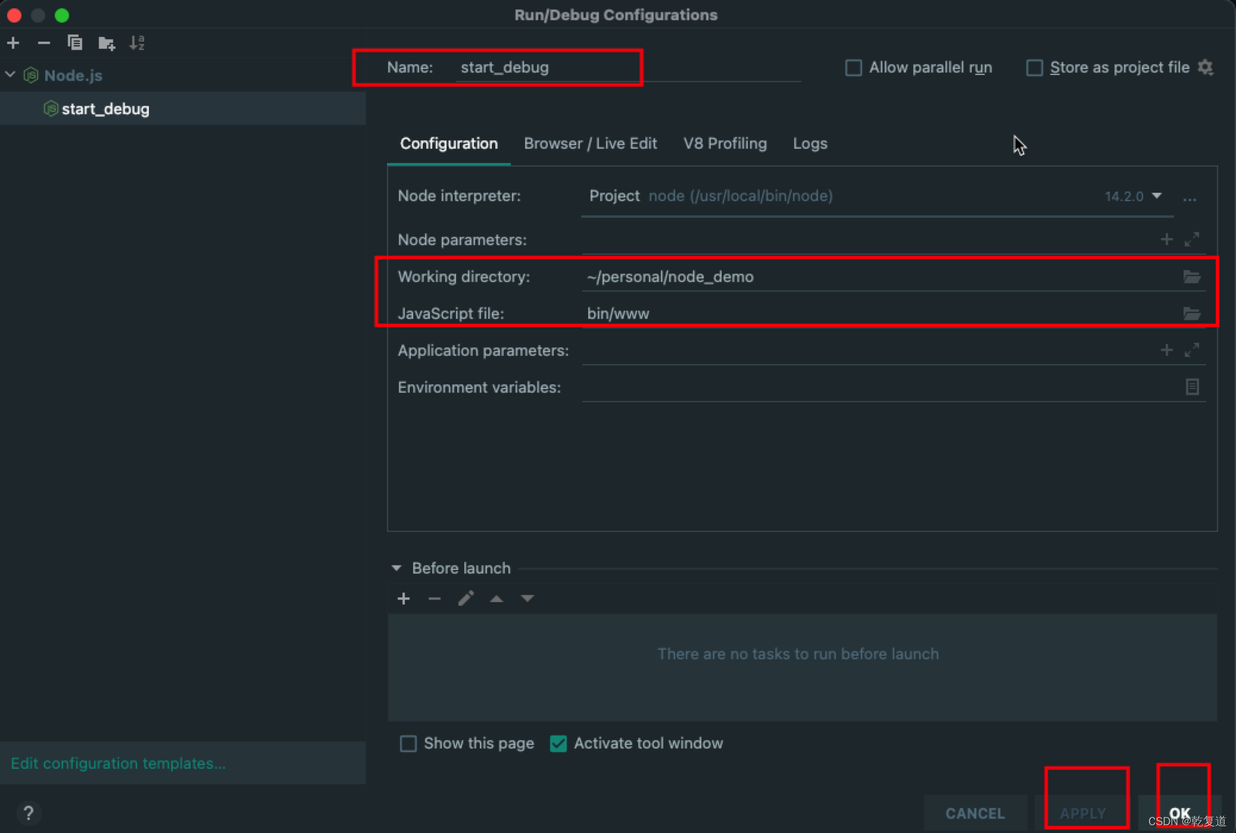The image size is (1236, 833).
Task: Click the create new folder icon
Action: [106, 43]
